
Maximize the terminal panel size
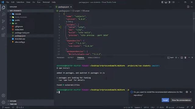189,58
